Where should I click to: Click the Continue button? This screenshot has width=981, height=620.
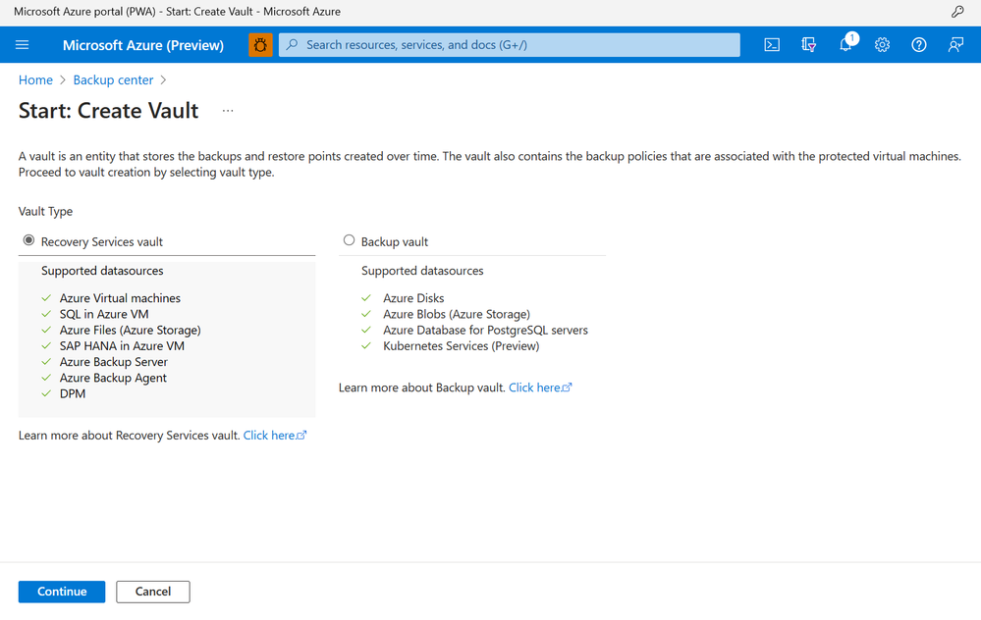62,592
